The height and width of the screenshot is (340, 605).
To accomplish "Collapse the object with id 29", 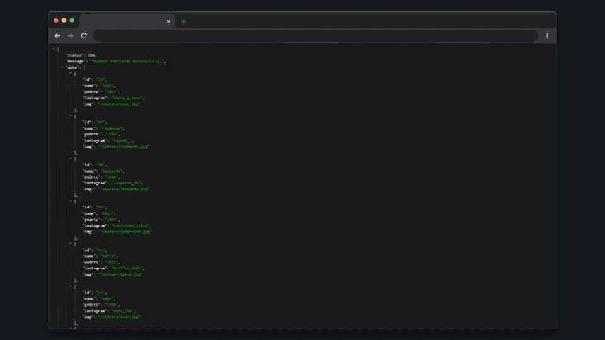I will point(70,116).
